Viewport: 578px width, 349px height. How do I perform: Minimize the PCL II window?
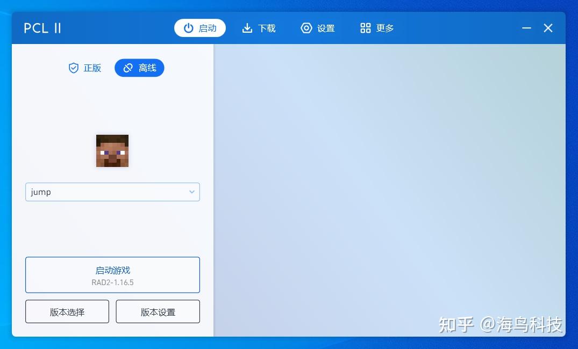coord(526,28)
